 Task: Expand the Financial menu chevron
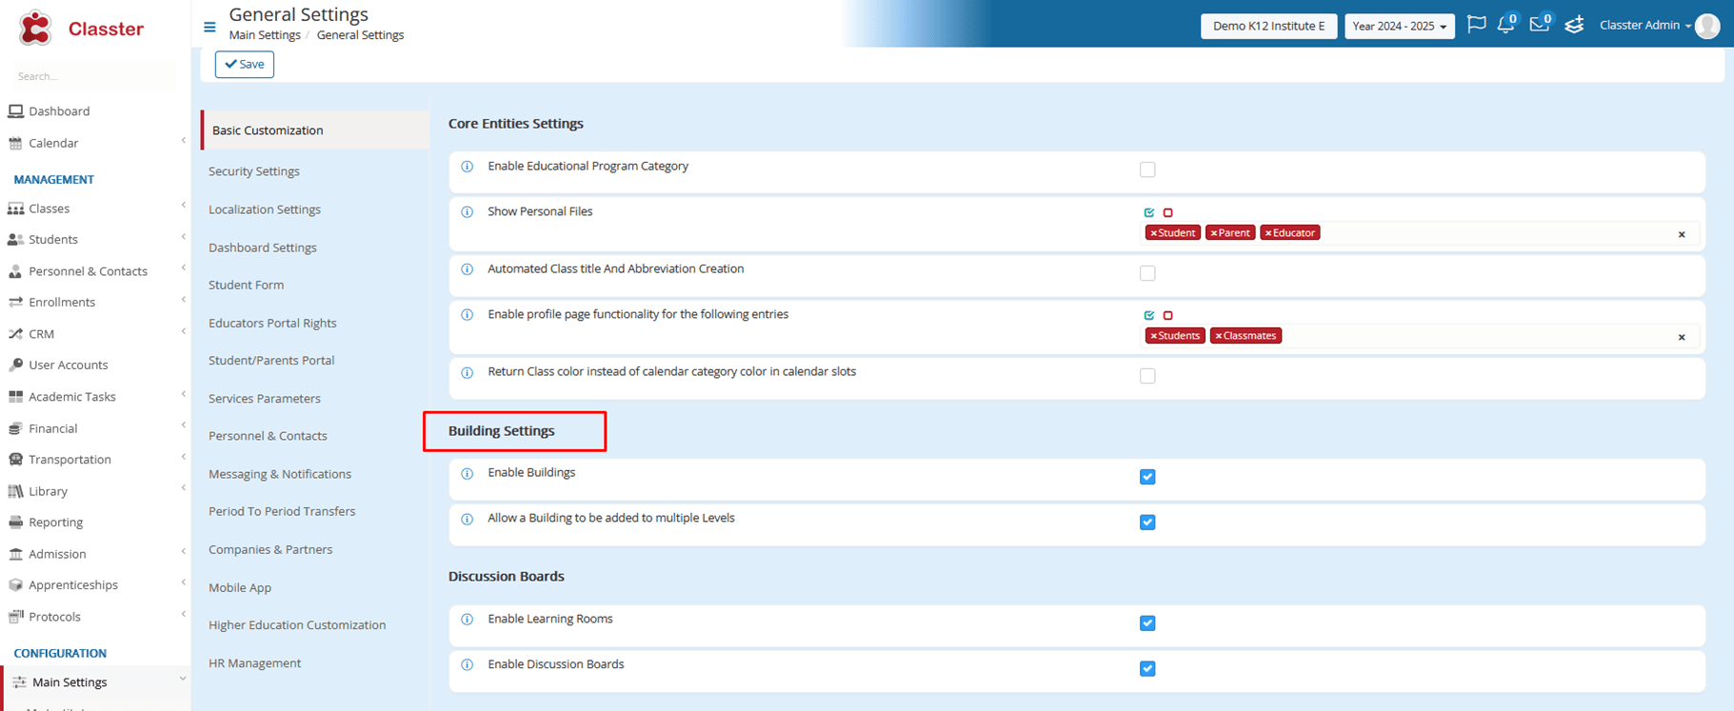pyautogui.click(x=183, y=425)
